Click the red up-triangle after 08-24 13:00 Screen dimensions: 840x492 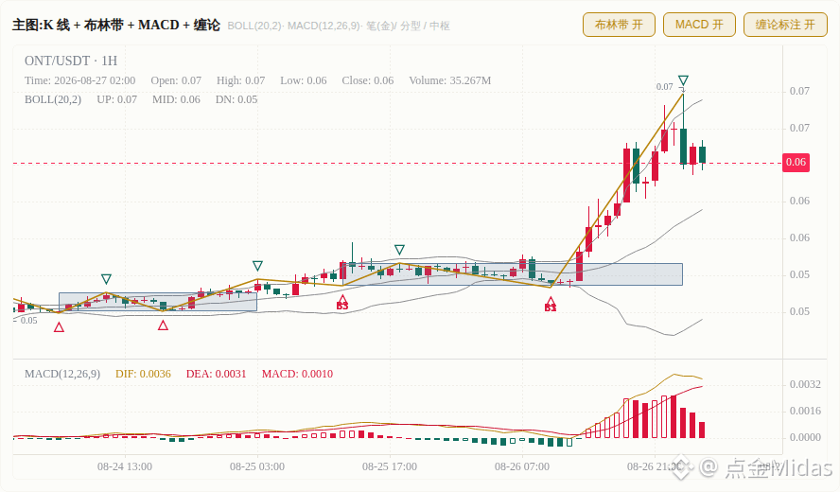(163, 325)
